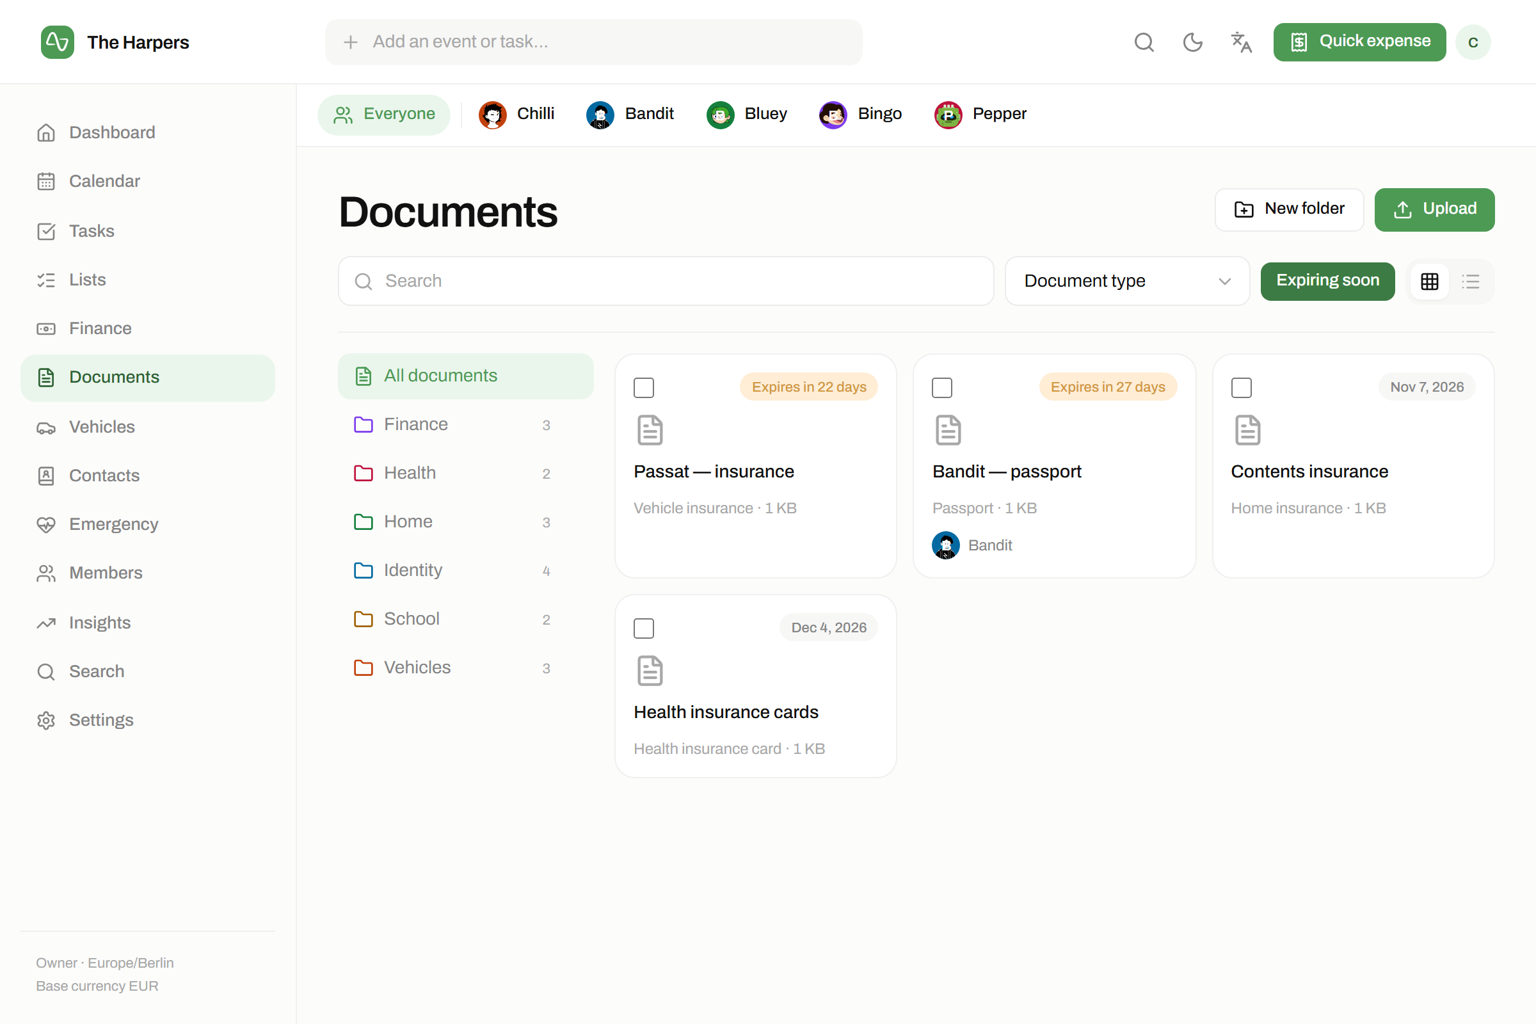
Task: Click file icon on Health insurance cards
Action: pos(650,671)
